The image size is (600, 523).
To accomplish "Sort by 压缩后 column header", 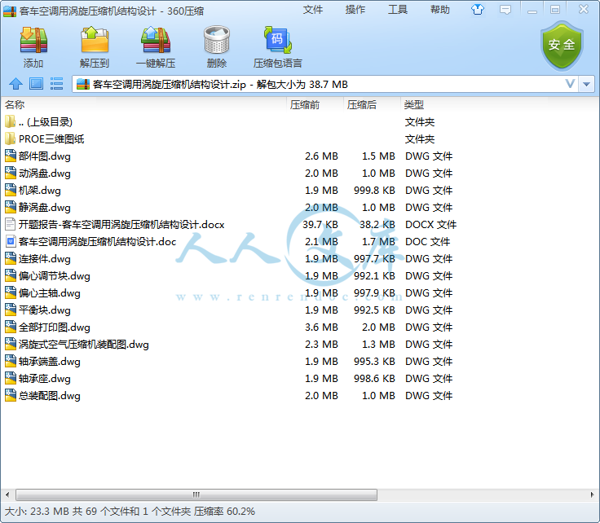I will click(372, 104).
